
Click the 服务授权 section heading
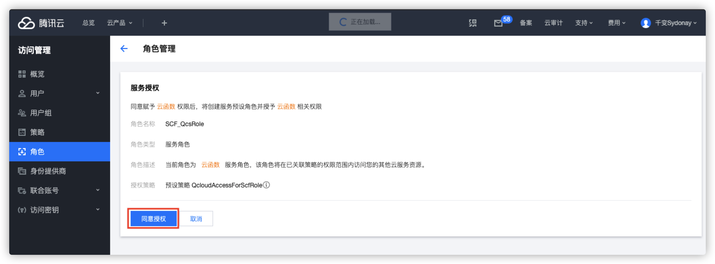(x=145, y=88)
